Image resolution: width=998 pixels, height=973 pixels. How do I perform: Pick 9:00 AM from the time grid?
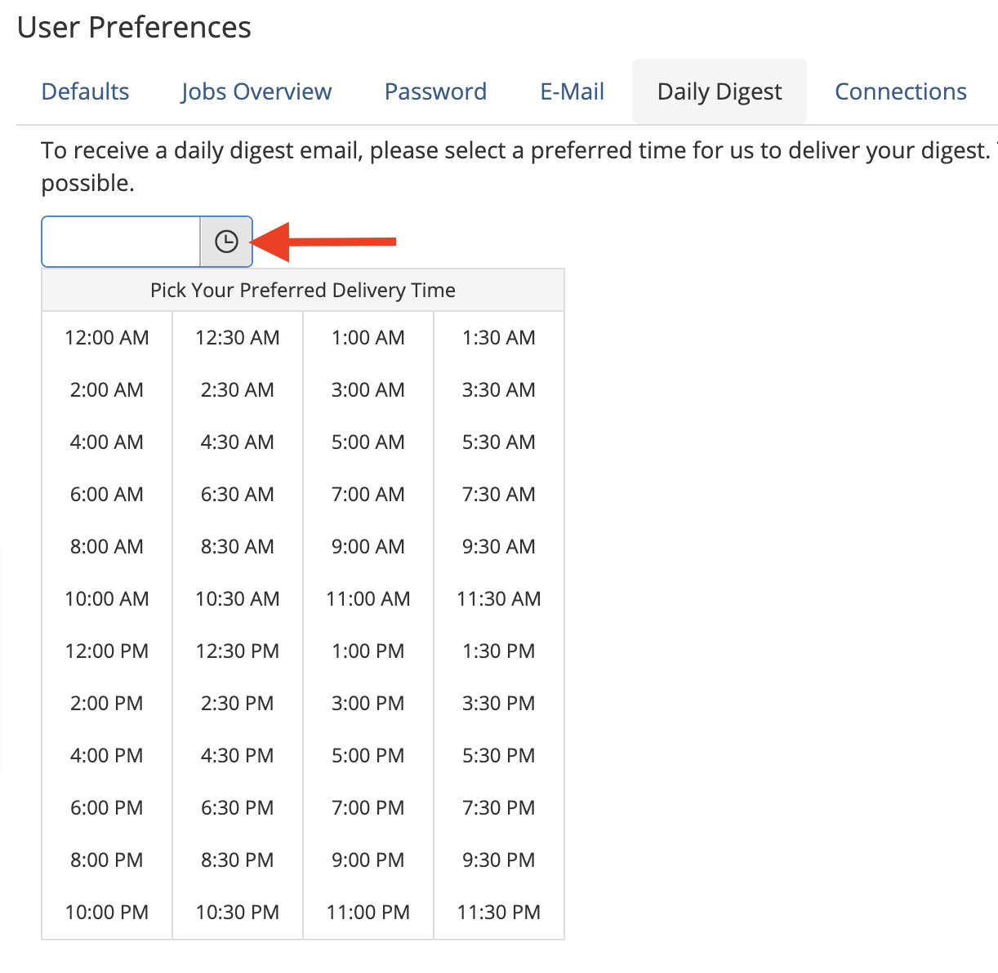[368, 546]
